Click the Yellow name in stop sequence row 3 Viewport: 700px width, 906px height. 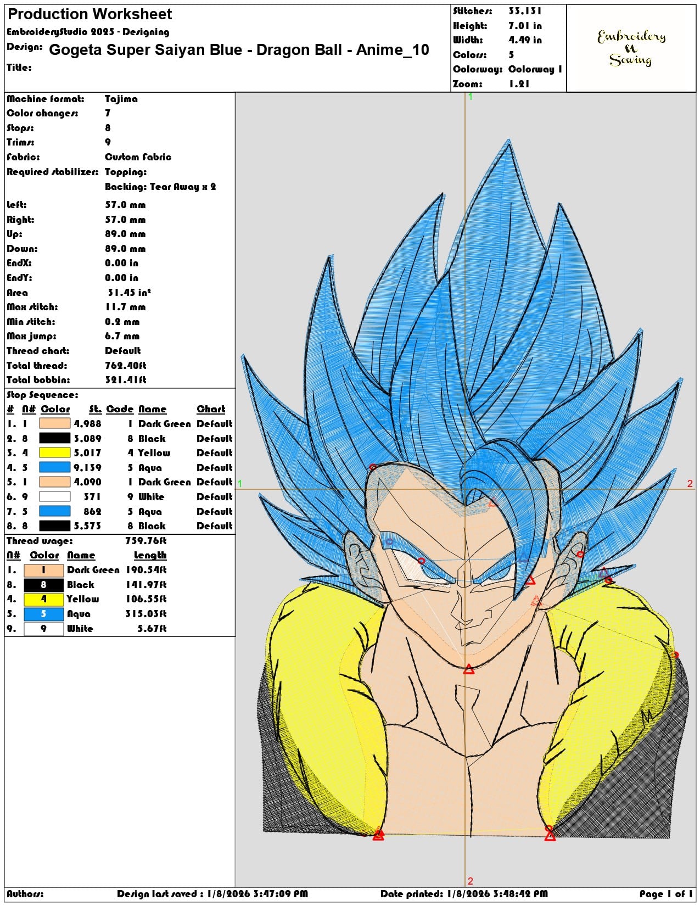(x=154, y=453)
